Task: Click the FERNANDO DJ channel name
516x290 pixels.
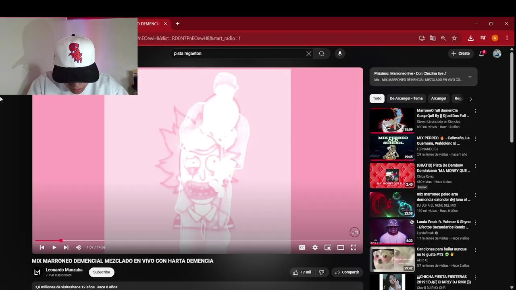Action: click(427, 149)
